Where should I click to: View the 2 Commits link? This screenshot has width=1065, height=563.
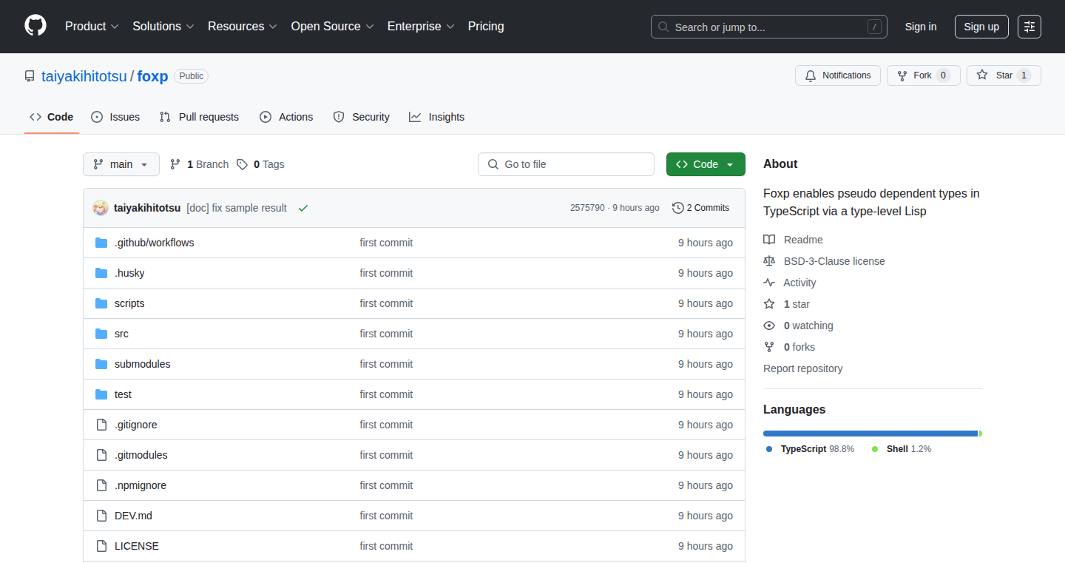pyautogui.click(x=700, y=208)
